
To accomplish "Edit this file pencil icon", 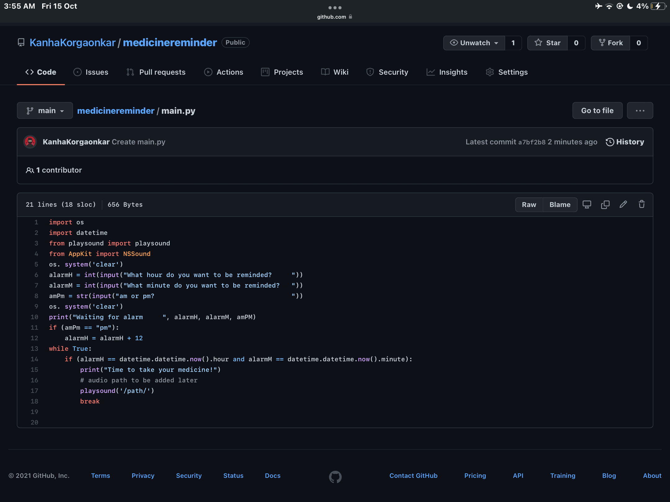I will point(623,205).
